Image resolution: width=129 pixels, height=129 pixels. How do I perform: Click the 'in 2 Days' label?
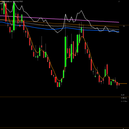click(124, 101)
